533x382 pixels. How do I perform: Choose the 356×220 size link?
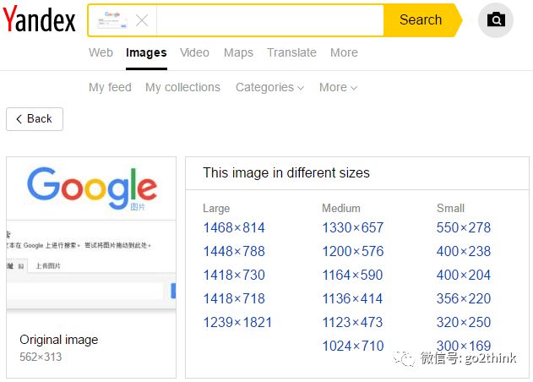point(464,298)
